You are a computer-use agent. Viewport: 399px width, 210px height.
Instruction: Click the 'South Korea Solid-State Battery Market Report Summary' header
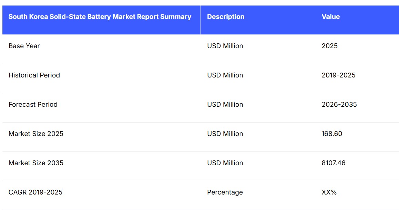[100, 17]
